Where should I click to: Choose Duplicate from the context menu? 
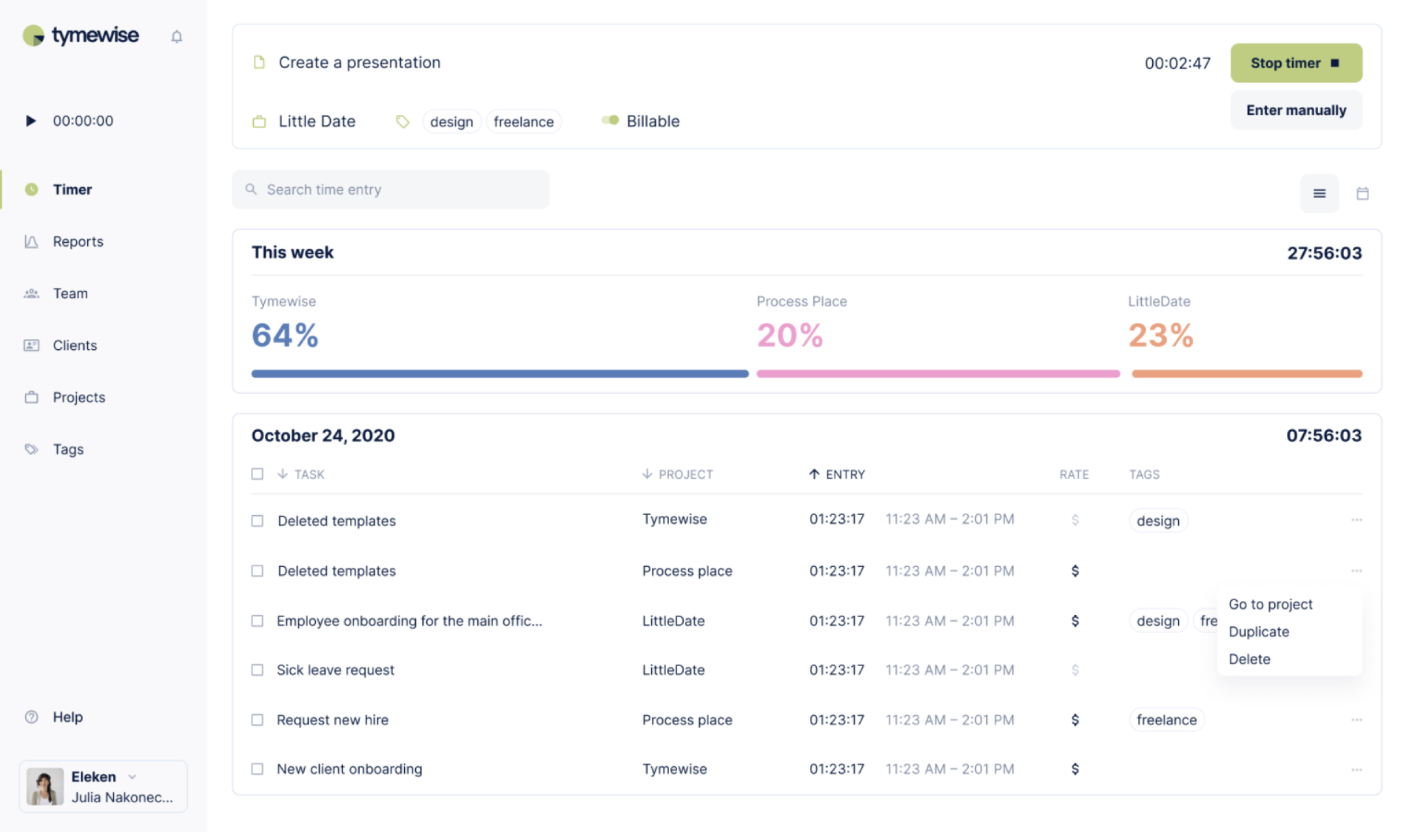[1259, 632]
